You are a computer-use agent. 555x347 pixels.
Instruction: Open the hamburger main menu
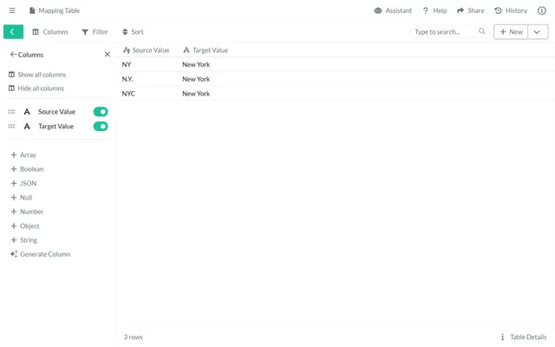(x=12, y=10)
